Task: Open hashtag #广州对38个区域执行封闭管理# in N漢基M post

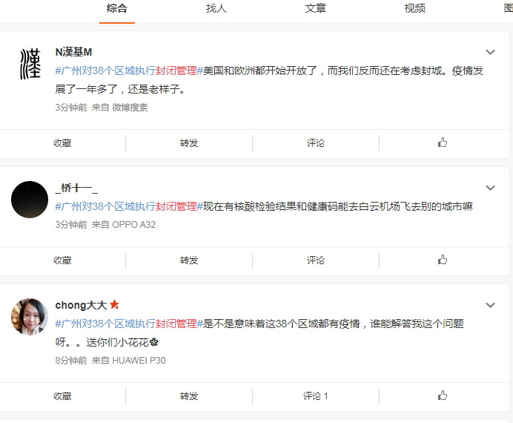Action: point(129,70)
